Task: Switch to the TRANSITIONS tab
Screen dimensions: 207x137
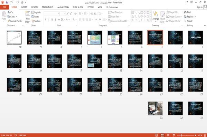Action: point(48,7)
